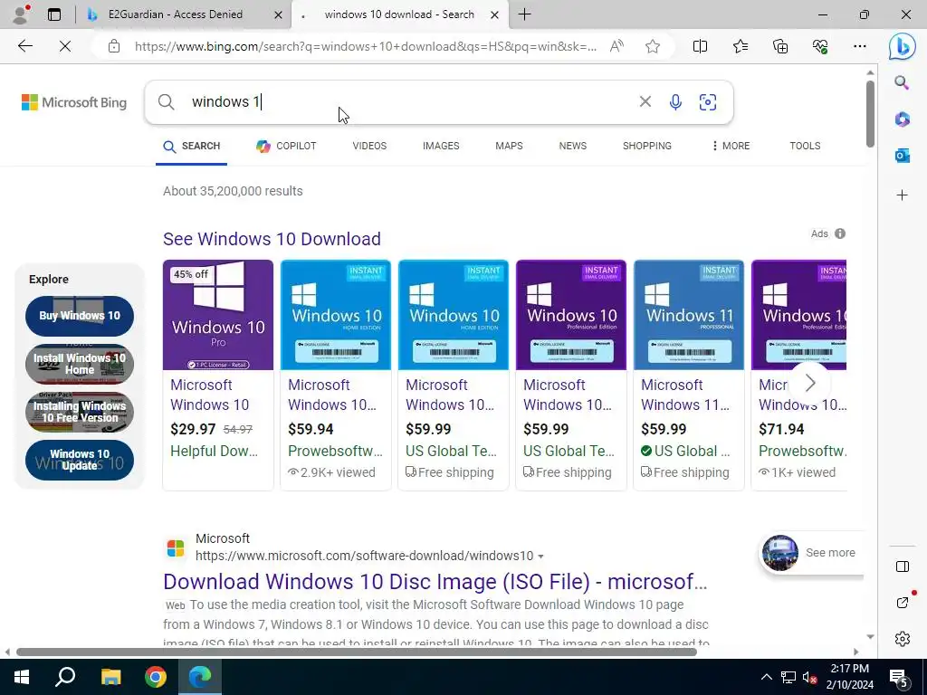Add a sidebar app with plus icon
This screenshot has height=695, width=927.
(x=902, y=195)
